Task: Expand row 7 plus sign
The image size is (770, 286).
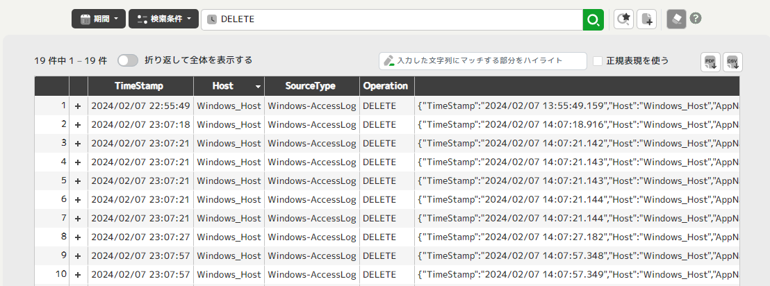Action: 78,218
